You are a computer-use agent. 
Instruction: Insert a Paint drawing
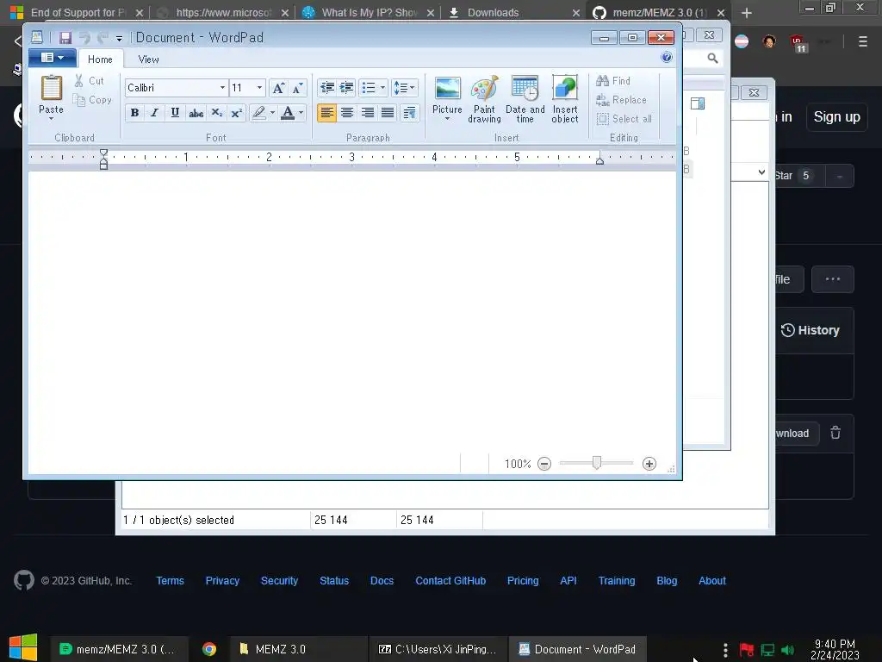[484, 99]
